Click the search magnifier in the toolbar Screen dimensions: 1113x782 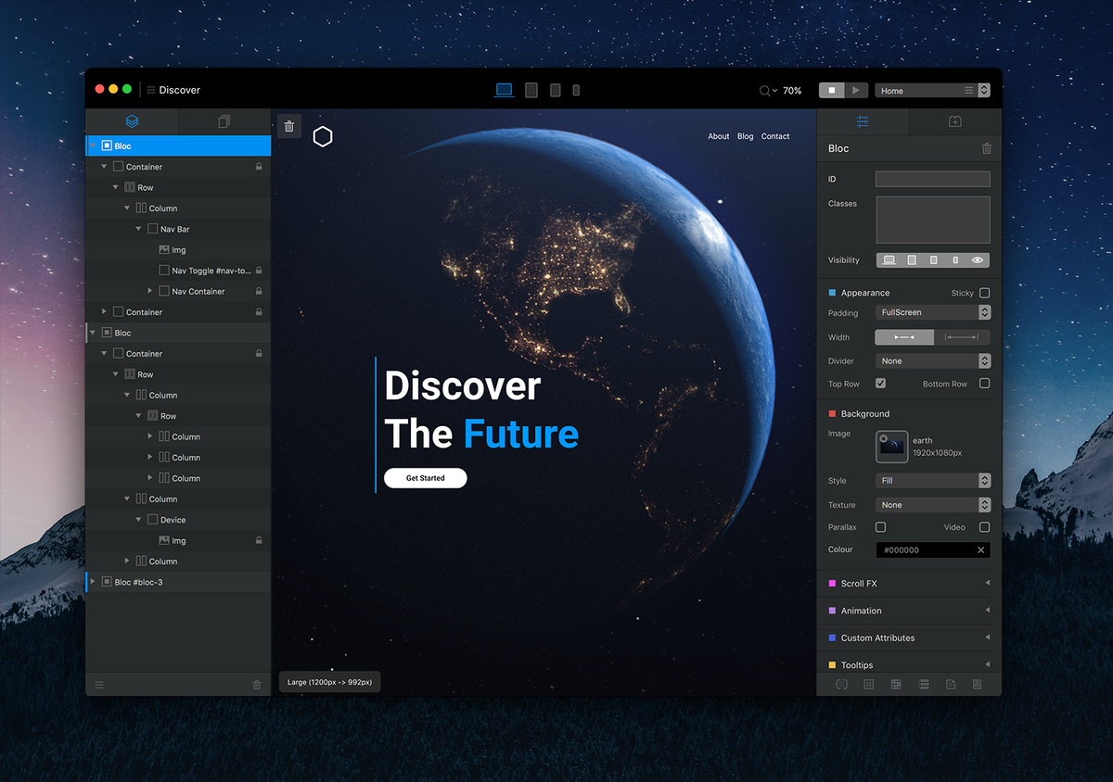click(x=763, y=90)
